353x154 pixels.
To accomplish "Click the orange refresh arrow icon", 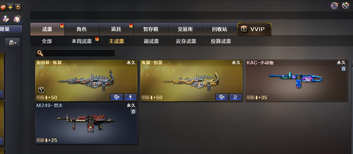I will [x=18, y=8].
